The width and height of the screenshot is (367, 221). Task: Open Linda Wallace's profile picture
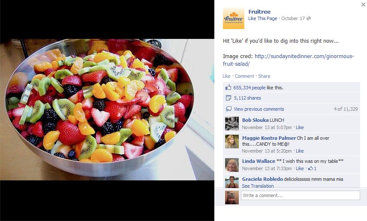click(232, 165)
